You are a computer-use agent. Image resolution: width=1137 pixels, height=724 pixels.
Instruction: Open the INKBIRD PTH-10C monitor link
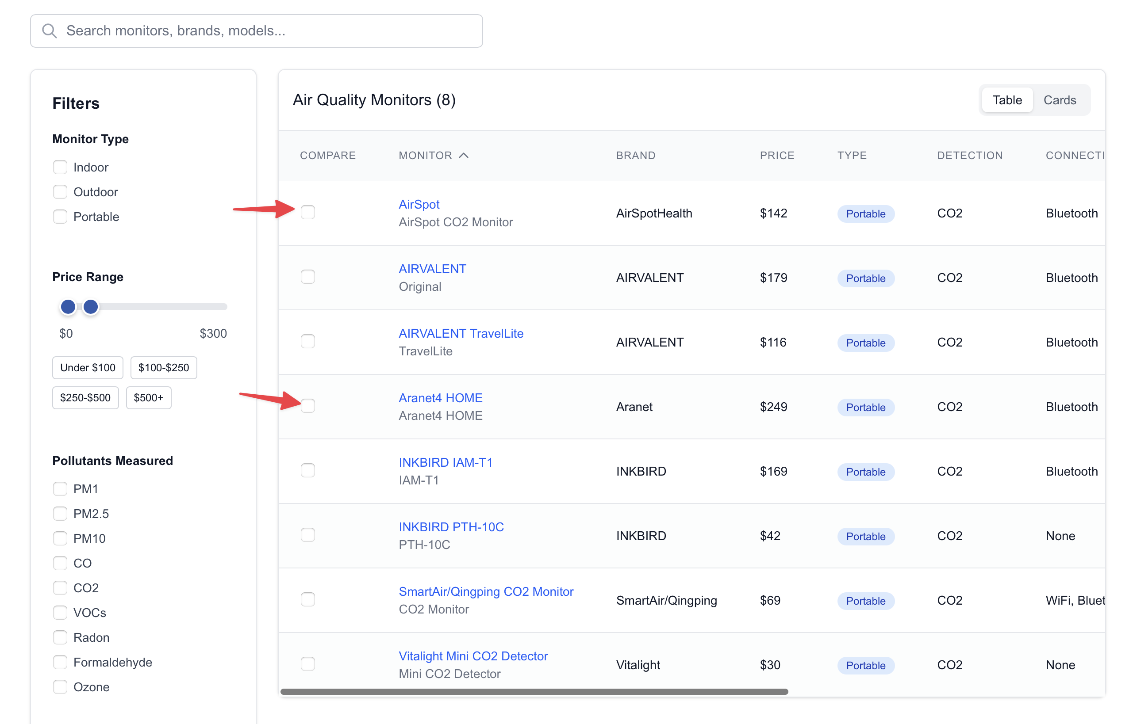tap(451, 526)
